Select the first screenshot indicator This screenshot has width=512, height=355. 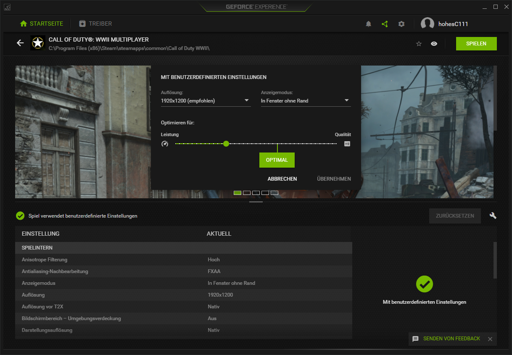point(238,193)
